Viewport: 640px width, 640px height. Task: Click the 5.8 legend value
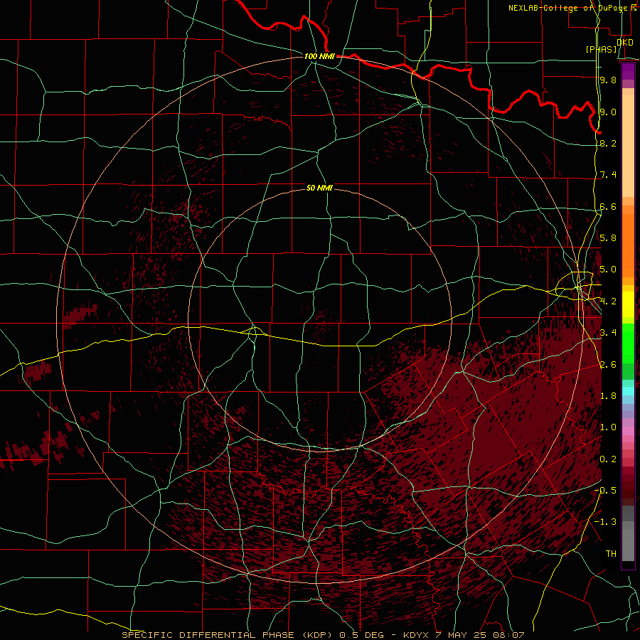click(x=608, y=238)
